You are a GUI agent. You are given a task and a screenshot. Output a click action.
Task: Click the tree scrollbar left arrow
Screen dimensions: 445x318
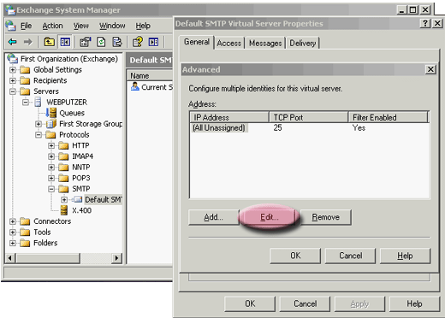point(10,258)
